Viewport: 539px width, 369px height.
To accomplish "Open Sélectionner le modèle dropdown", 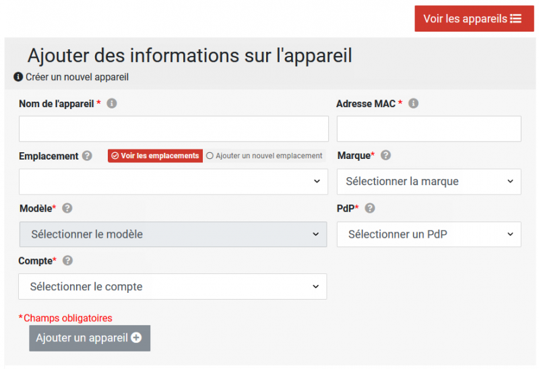I will [x=173, y=234].
